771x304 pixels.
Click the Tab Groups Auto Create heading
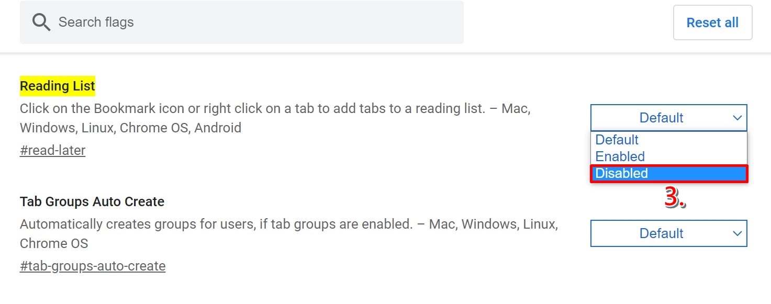(x=92, y=201)
